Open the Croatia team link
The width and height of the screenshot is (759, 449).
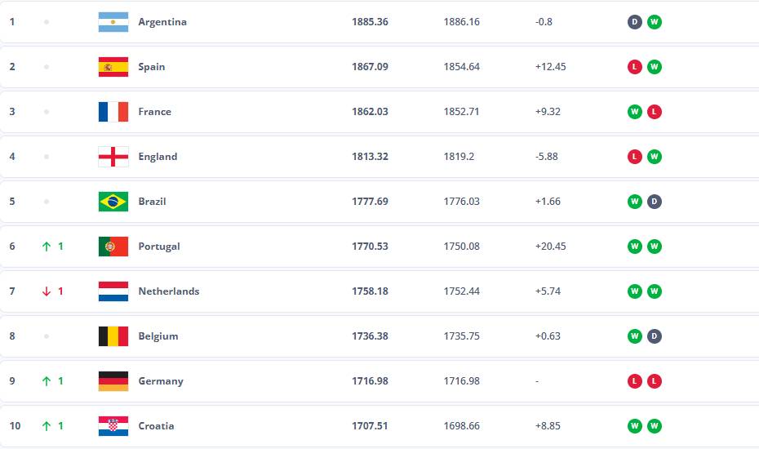pyautogui.click(x=156, y=426)
